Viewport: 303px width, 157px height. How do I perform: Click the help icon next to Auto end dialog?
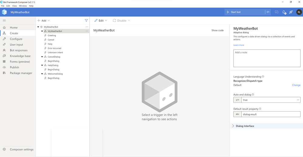pyautogui.click(x=253, y=95)
